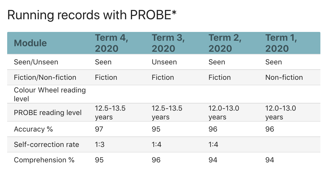Viewport: 327px width, 175px height.
Task: Select the Term 1, 2020 column header
Action: click(x=281, y=43)
